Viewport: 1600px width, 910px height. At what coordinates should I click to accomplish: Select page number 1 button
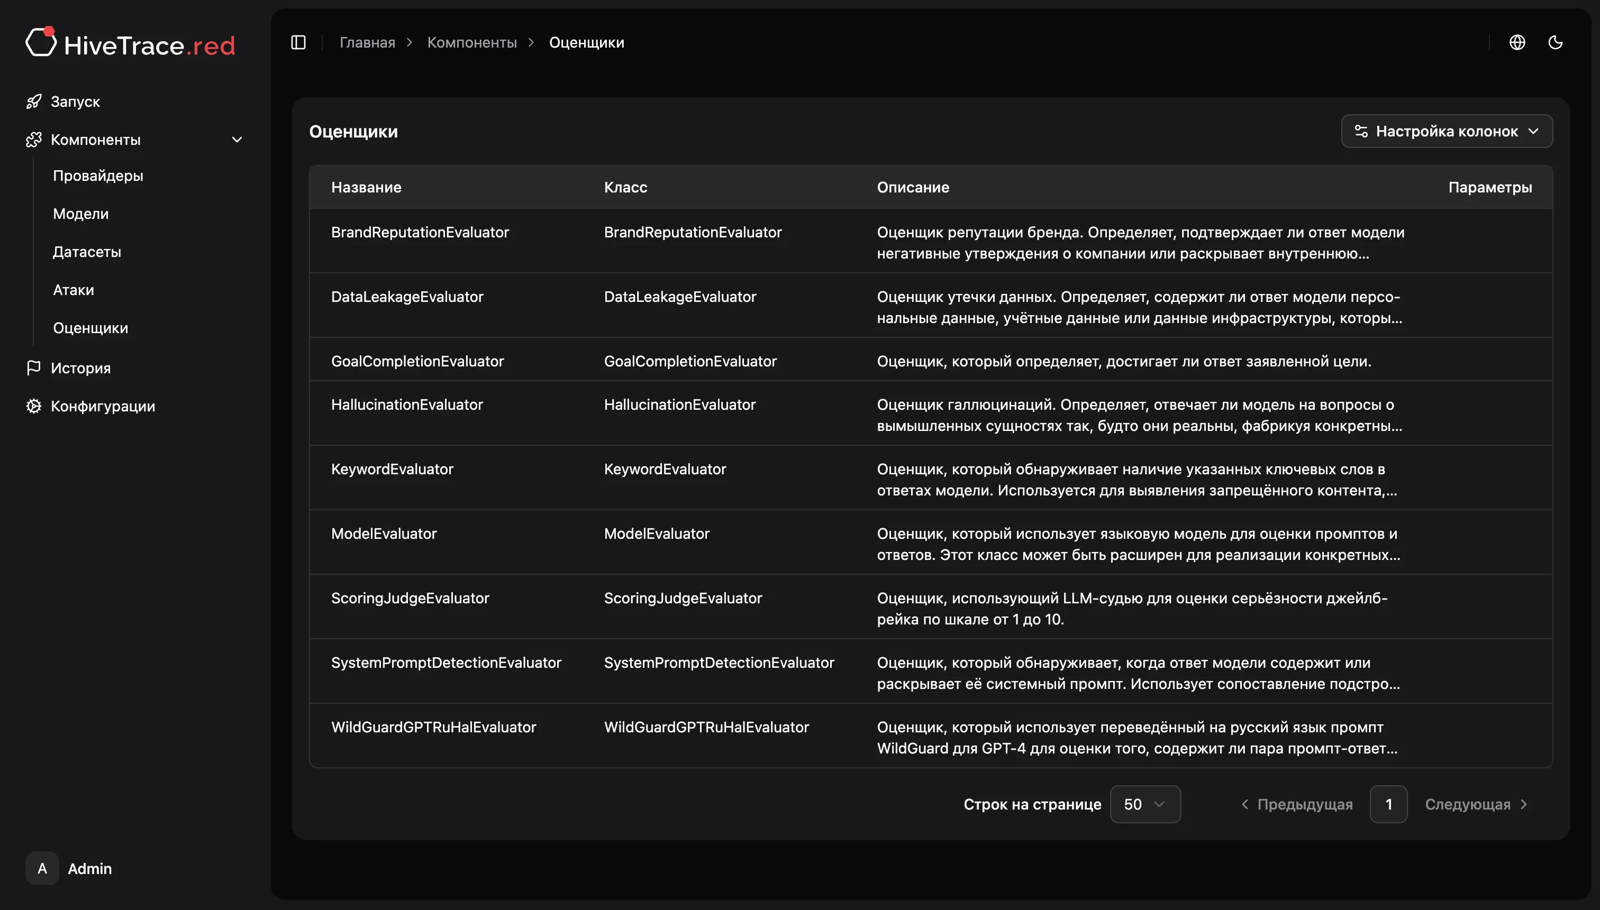pos(1388,804)
